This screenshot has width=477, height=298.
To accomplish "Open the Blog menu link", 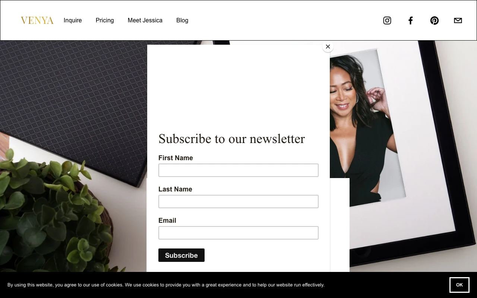I will [x=182, y=20].
